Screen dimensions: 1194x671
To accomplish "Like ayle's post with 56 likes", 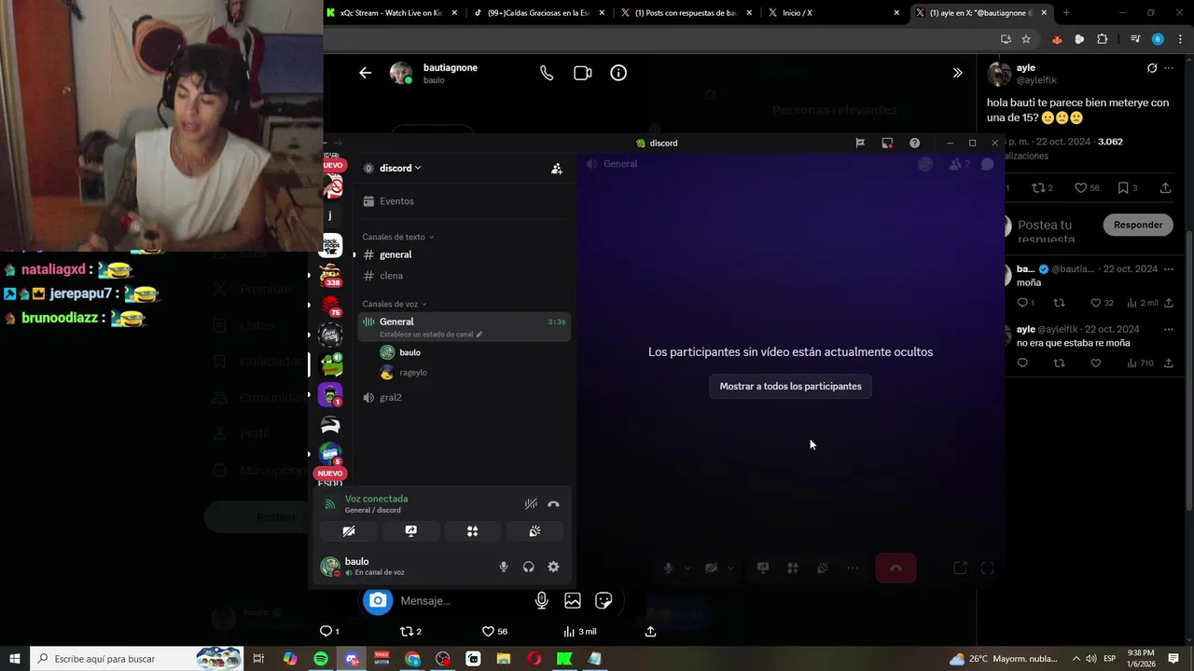I will pos(1088,188).
